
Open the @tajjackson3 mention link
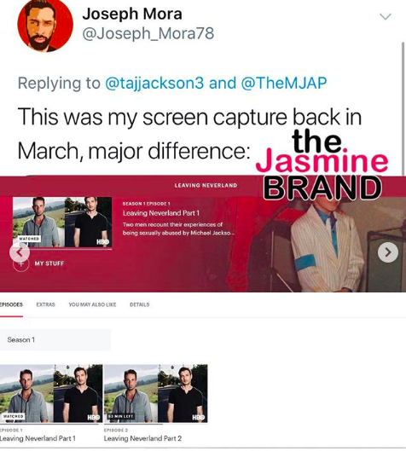[154, 83]
